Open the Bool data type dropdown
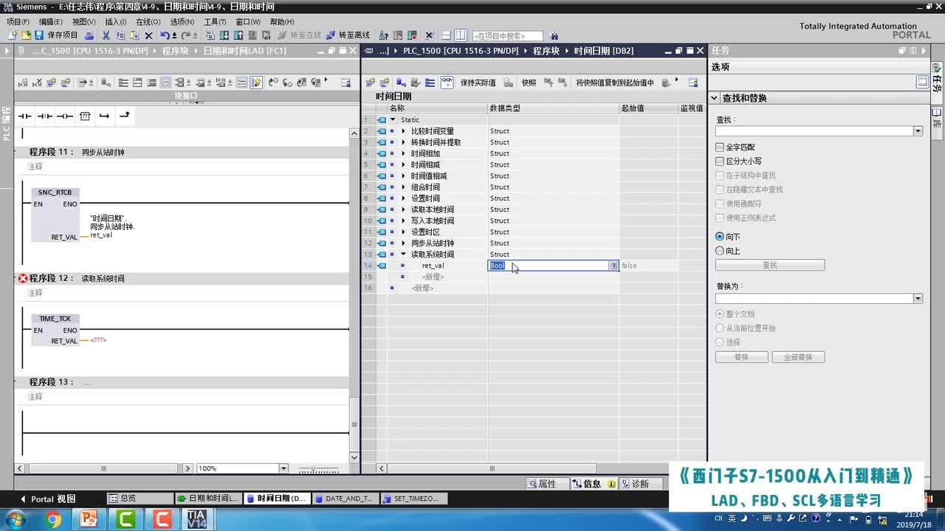The width and height of the screenshot is (945, 531). point(613,265)
